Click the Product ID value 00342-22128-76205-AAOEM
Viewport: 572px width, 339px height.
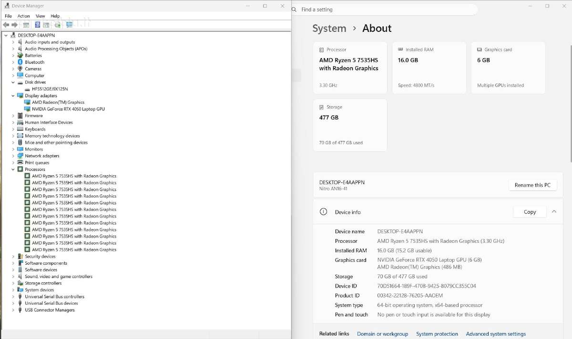(410, 296)
